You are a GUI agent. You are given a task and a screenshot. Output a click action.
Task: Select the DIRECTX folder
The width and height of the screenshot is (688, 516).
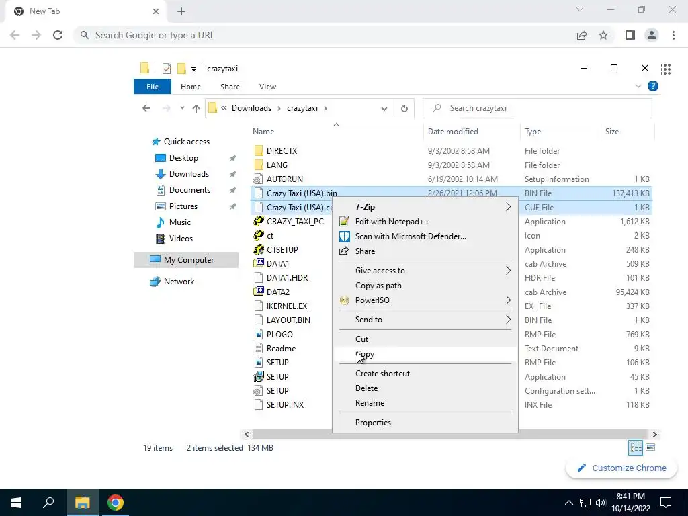tap(282, 151)
